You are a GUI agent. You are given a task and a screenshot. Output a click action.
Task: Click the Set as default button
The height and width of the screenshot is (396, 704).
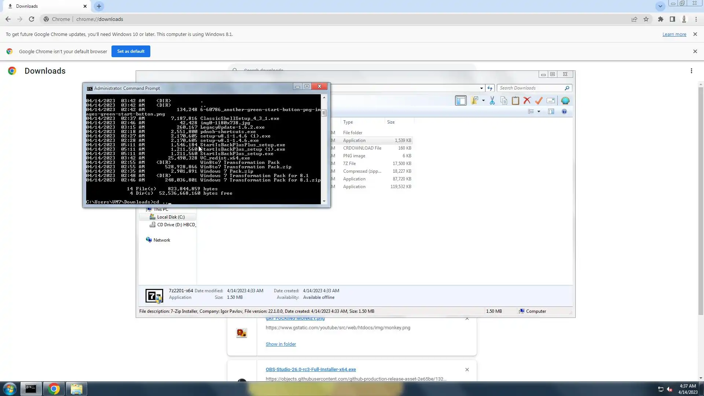click(131, 51)
